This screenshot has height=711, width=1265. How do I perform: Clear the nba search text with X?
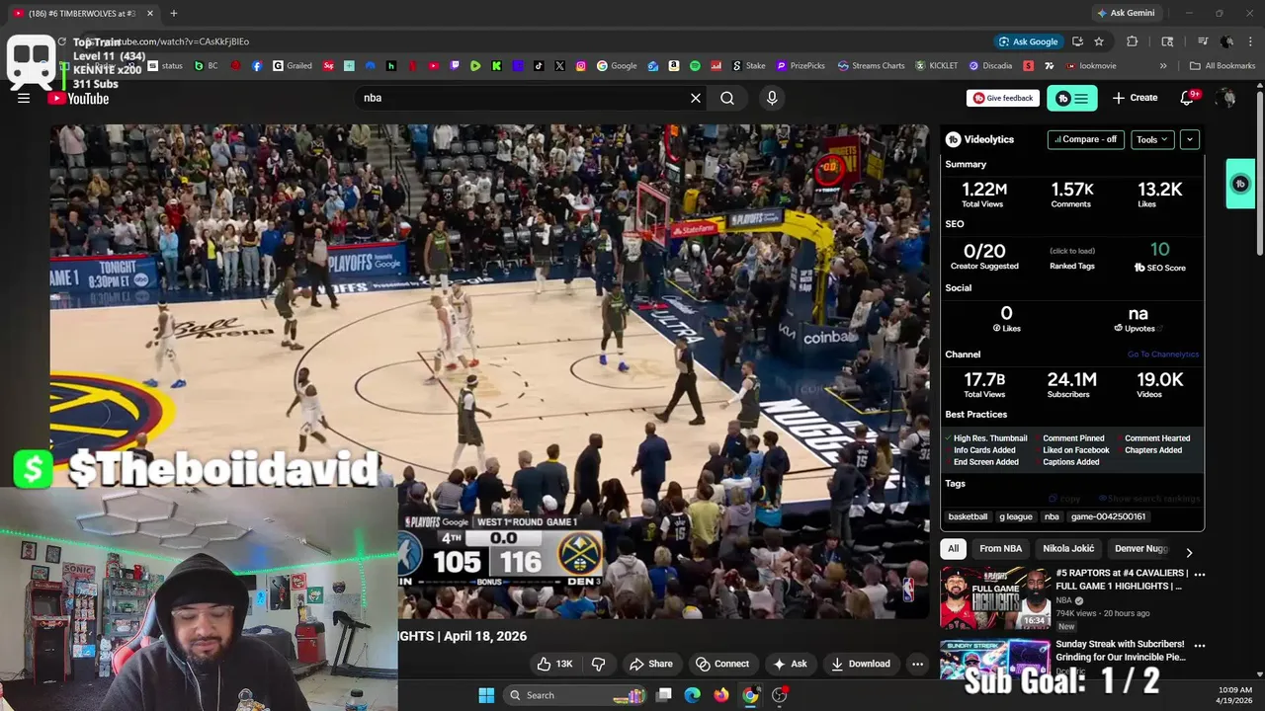(x=696, y=98)
